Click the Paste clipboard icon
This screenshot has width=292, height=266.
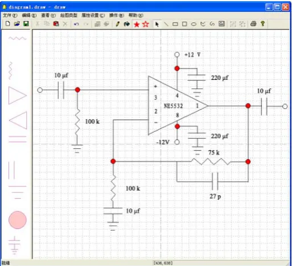(56, 24)
